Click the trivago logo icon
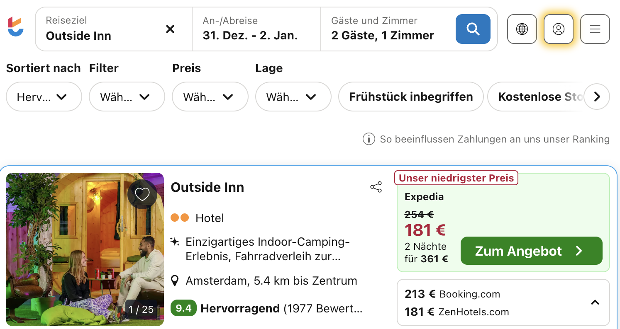The height and width of the screenshot is (329, 620). click(x=16, y=27)
